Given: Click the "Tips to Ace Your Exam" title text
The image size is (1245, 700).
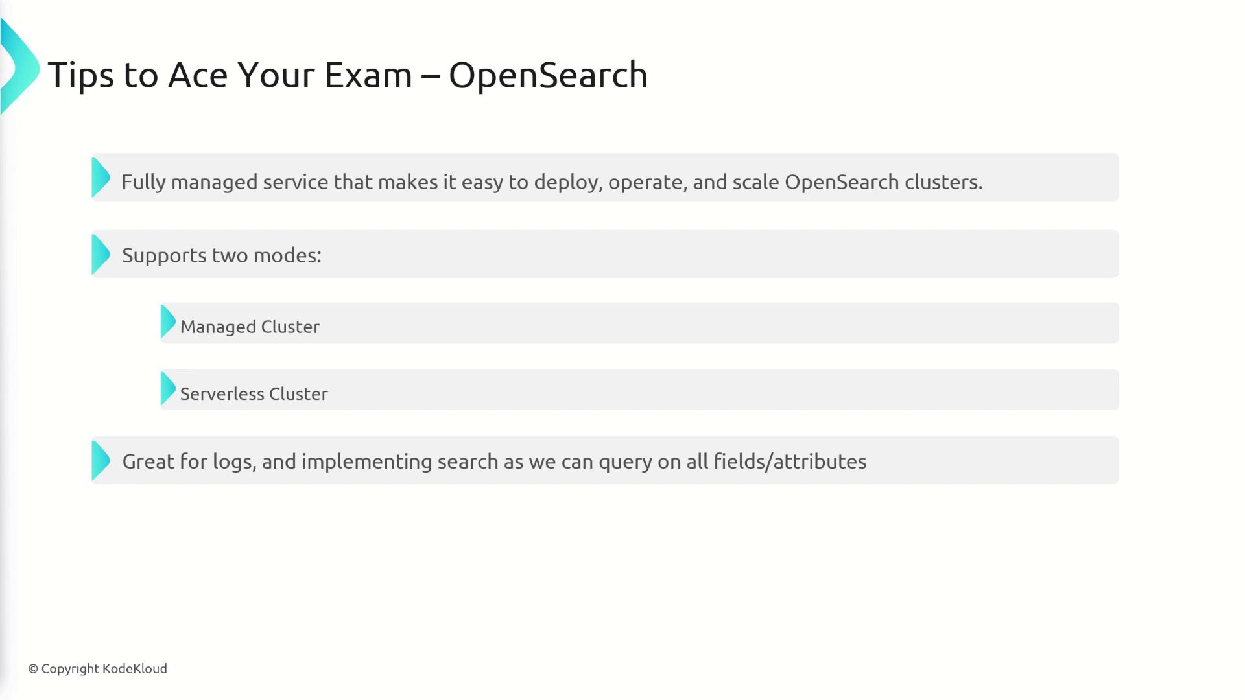Looking at the screenshot, I should [x=230, y=75].
